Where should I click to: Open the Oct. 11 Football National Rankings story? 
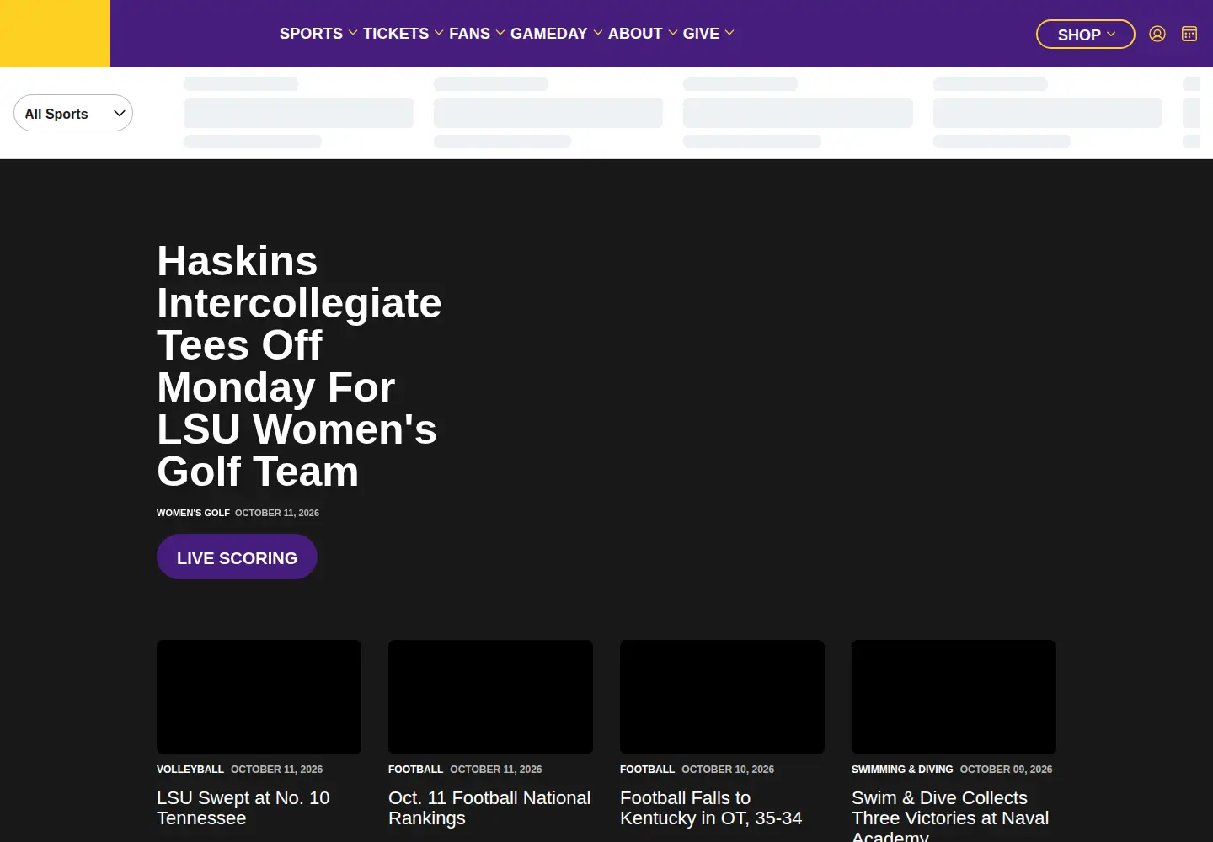489,808
